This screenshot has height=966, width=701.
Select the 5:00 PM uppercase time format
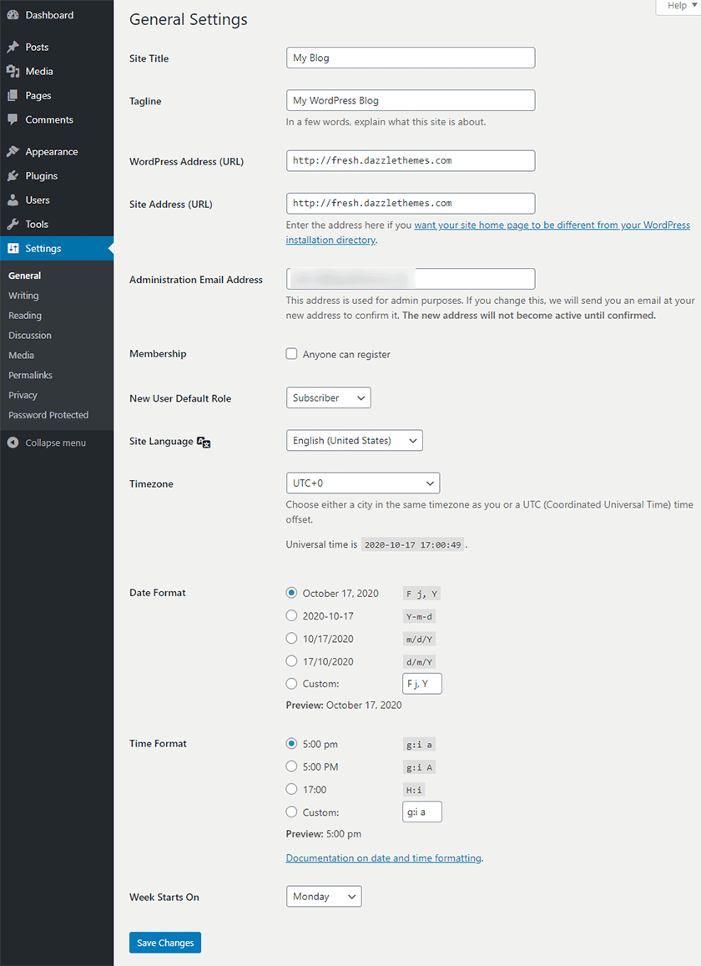291,766
